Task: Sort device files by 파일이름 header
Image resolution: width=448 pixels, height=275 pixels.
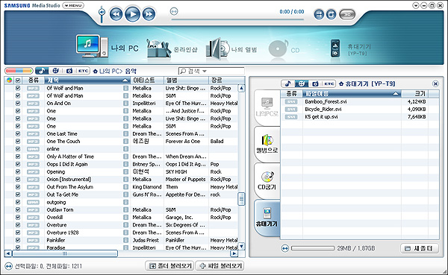Action: [352, 94]
